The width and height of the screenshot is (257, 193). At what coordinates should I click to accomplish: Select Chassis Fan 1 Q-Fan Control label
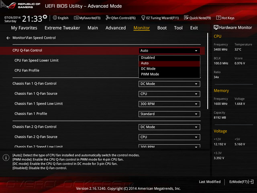point(35,84)
